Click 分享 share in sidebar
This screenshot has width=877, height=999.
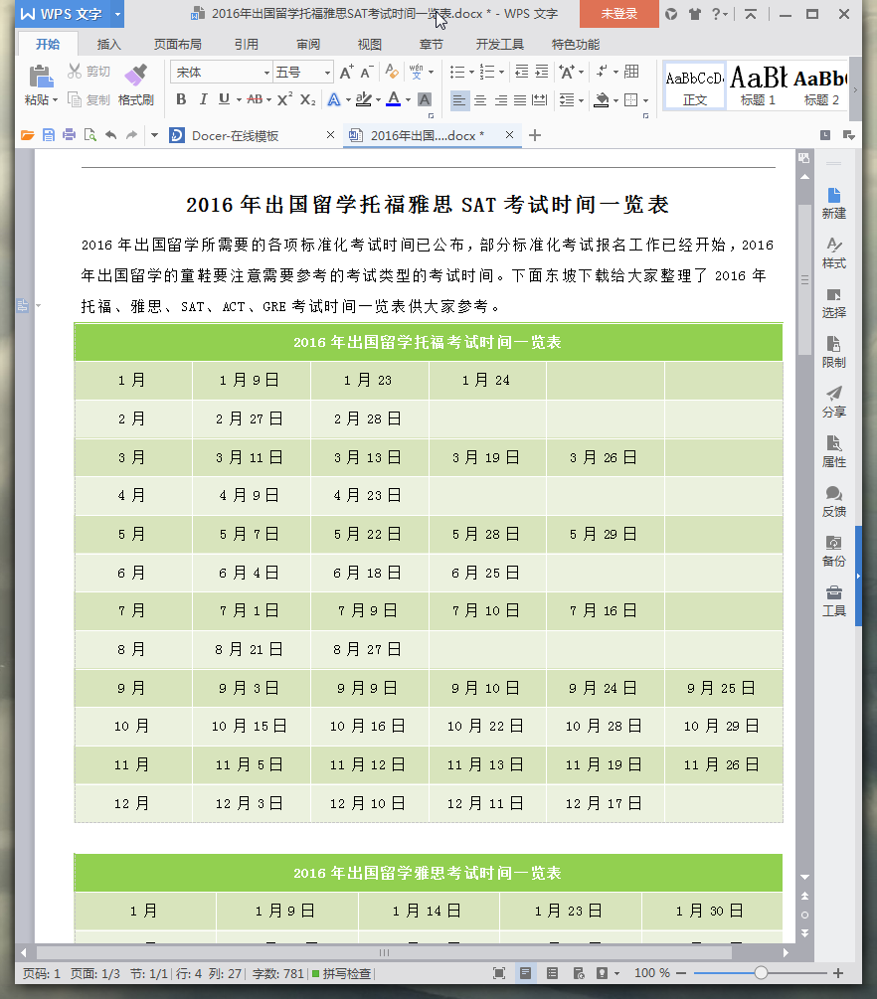point(833,403)
